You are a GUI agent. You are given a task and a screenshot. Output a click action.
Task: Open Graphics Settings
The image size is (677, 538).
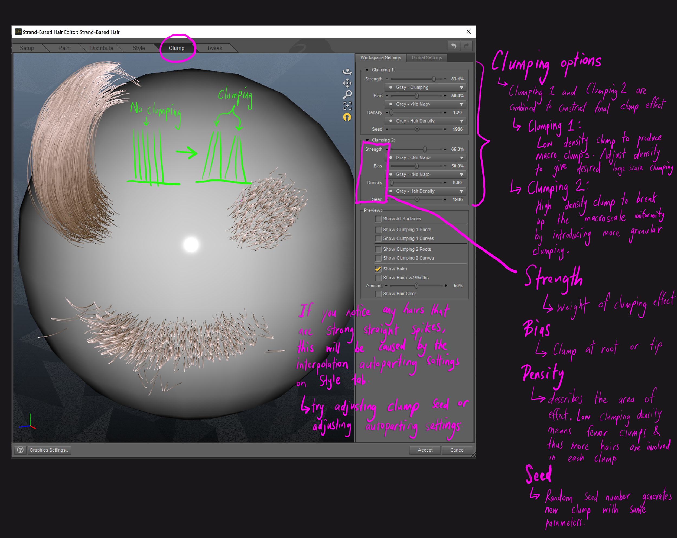49,450
